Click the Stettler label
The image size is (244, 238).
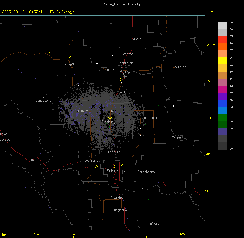pos(179,67)
